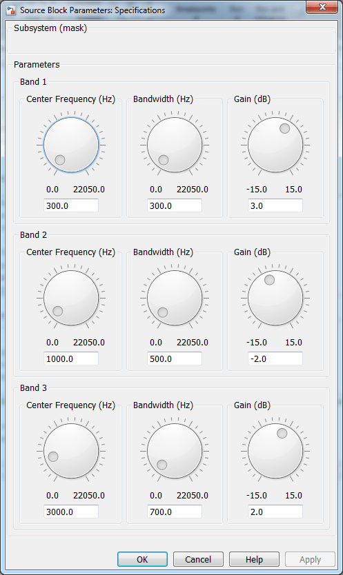The width and height of the screenshot is (343, 575).
Task: Click the Band 2 Center Frequency knob
Action: [71, 298]
